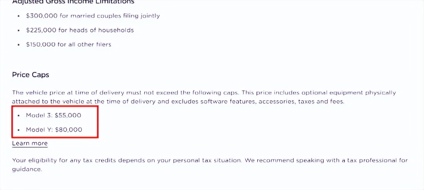The width and height of the screenshot is (424, 190).
Task: Click the $80,000 price cap value
Action: coord(69,130)
